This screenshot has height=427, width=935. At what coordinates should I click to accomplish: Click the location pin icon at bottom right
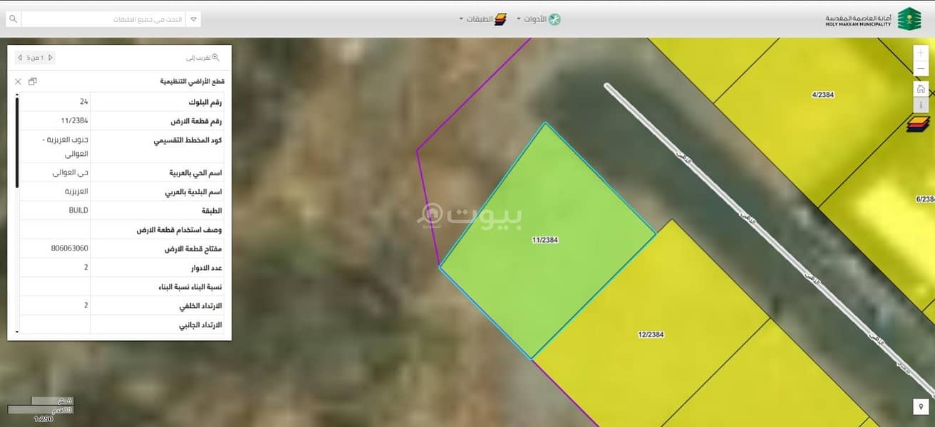(921, 406)
